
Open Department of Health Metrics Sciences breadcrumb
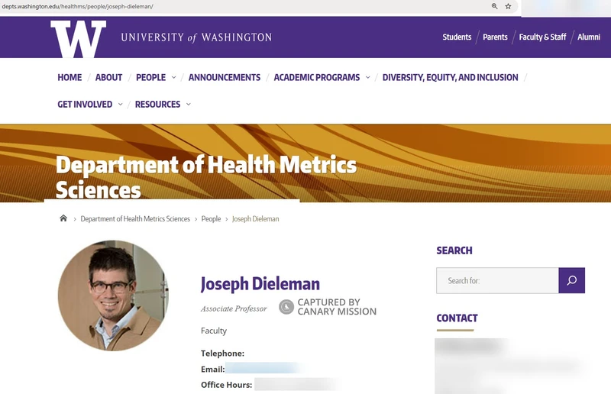[135, 218]
